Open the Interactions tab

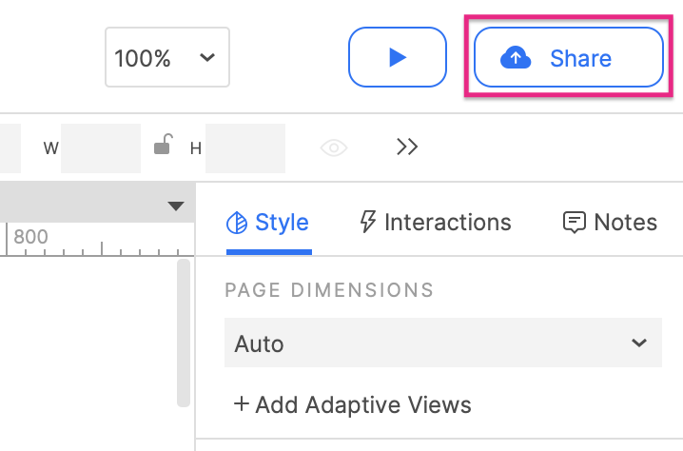435,223
